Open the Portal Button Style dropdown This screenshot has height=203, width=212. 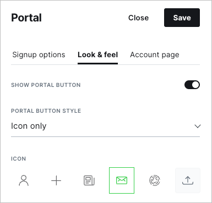(x=105, y=126)
